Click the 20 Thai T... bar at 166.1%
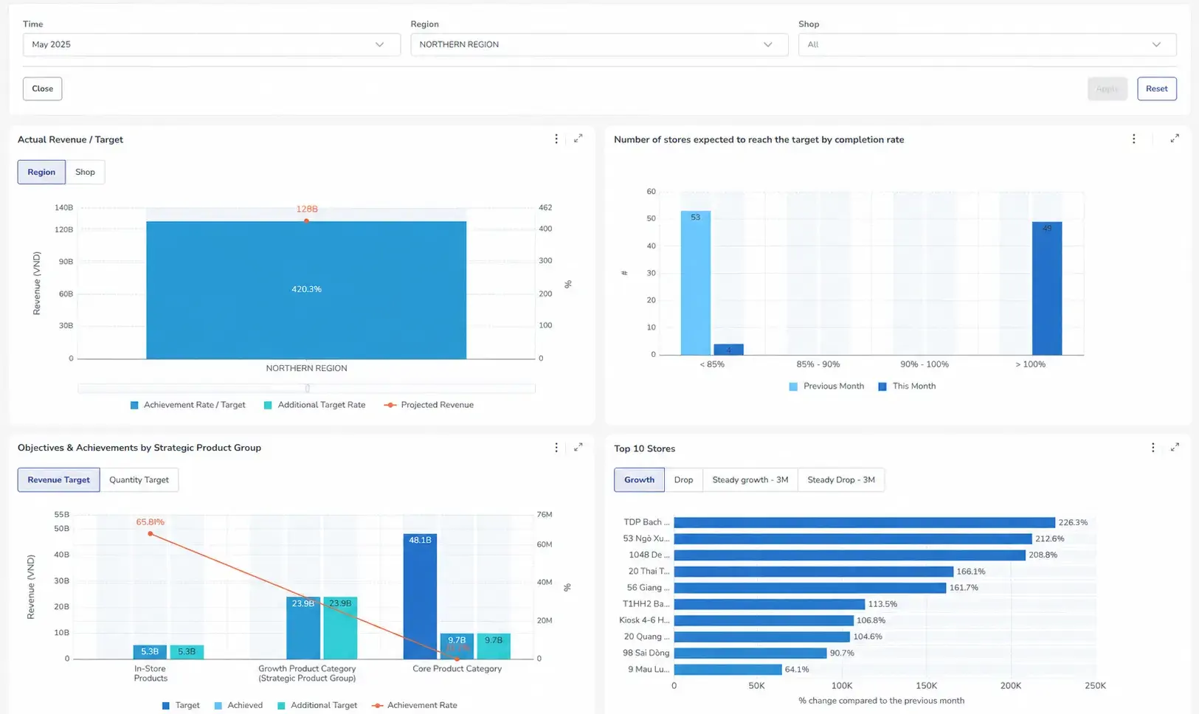1199x714 pixels. (814, 571)
